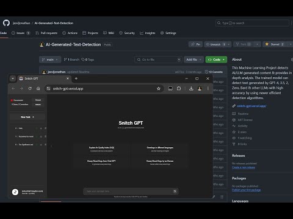The image size is (293, 219).
Task: Open Chrome extensions puzzle icon
Action: tap(179, 88)
